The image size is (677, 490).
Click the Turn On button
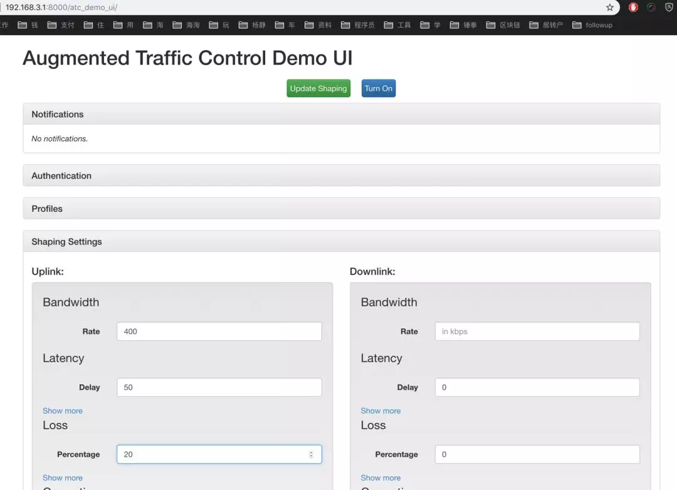(379, 88)
